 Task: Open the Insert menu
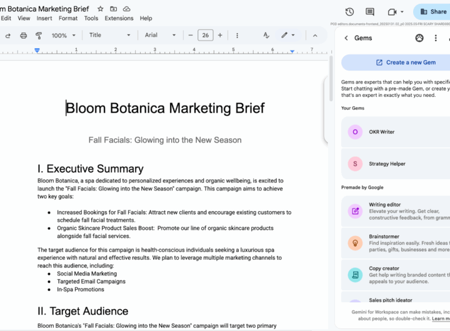pyautogui.click(x=44, y=19)
